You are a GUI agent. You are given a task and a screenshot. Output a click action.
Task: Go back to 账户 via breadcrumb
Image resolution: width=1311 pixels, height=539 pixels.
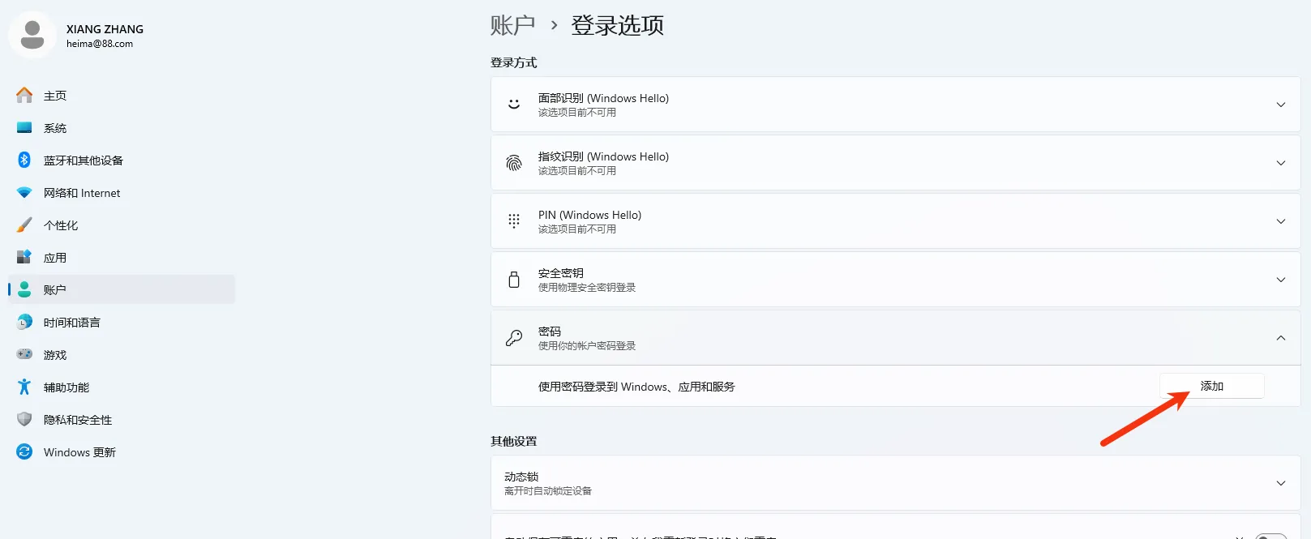click(512, 25)
